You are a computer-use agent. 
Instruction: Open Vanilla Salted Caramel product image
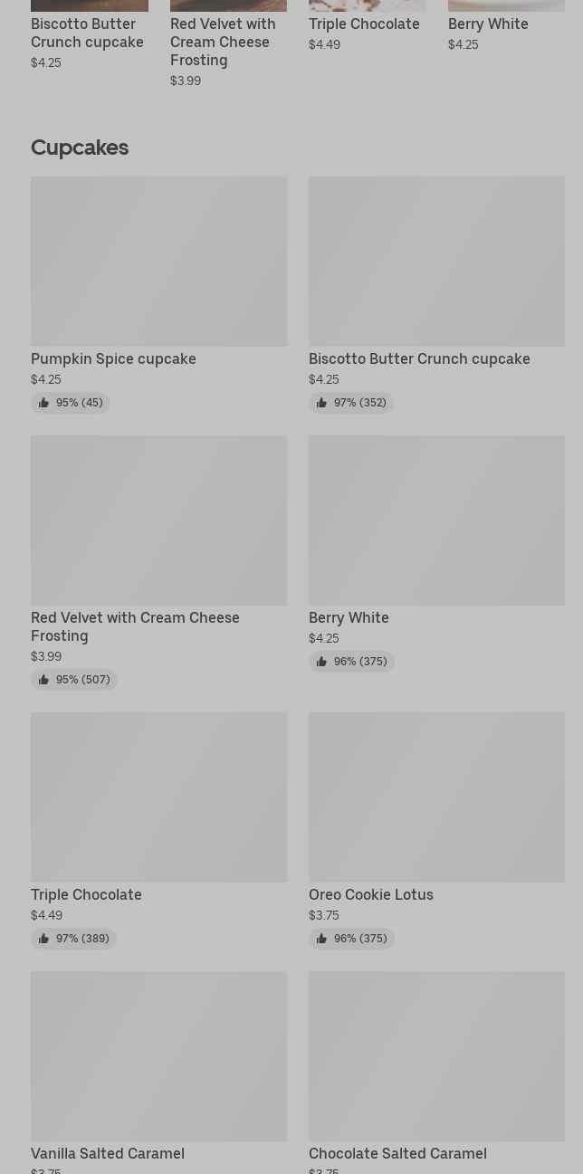click(x=158, y=1055)
